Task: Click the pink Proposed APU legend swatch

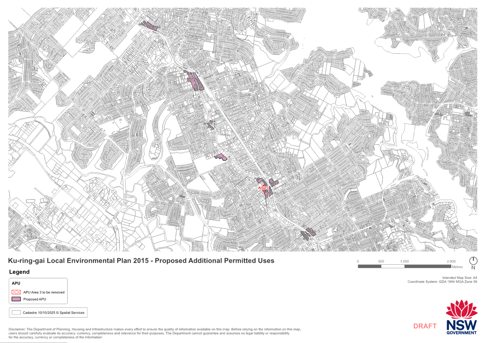Action: pos(16,299)
